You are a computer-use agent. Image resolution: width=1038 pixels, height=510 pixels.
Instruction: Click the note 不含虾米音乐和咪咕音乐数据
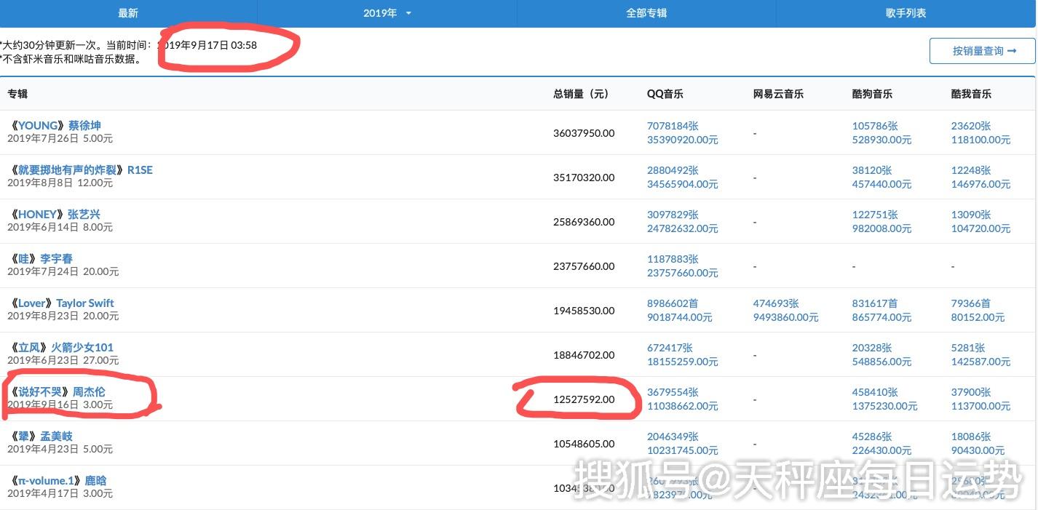point(71,59)
